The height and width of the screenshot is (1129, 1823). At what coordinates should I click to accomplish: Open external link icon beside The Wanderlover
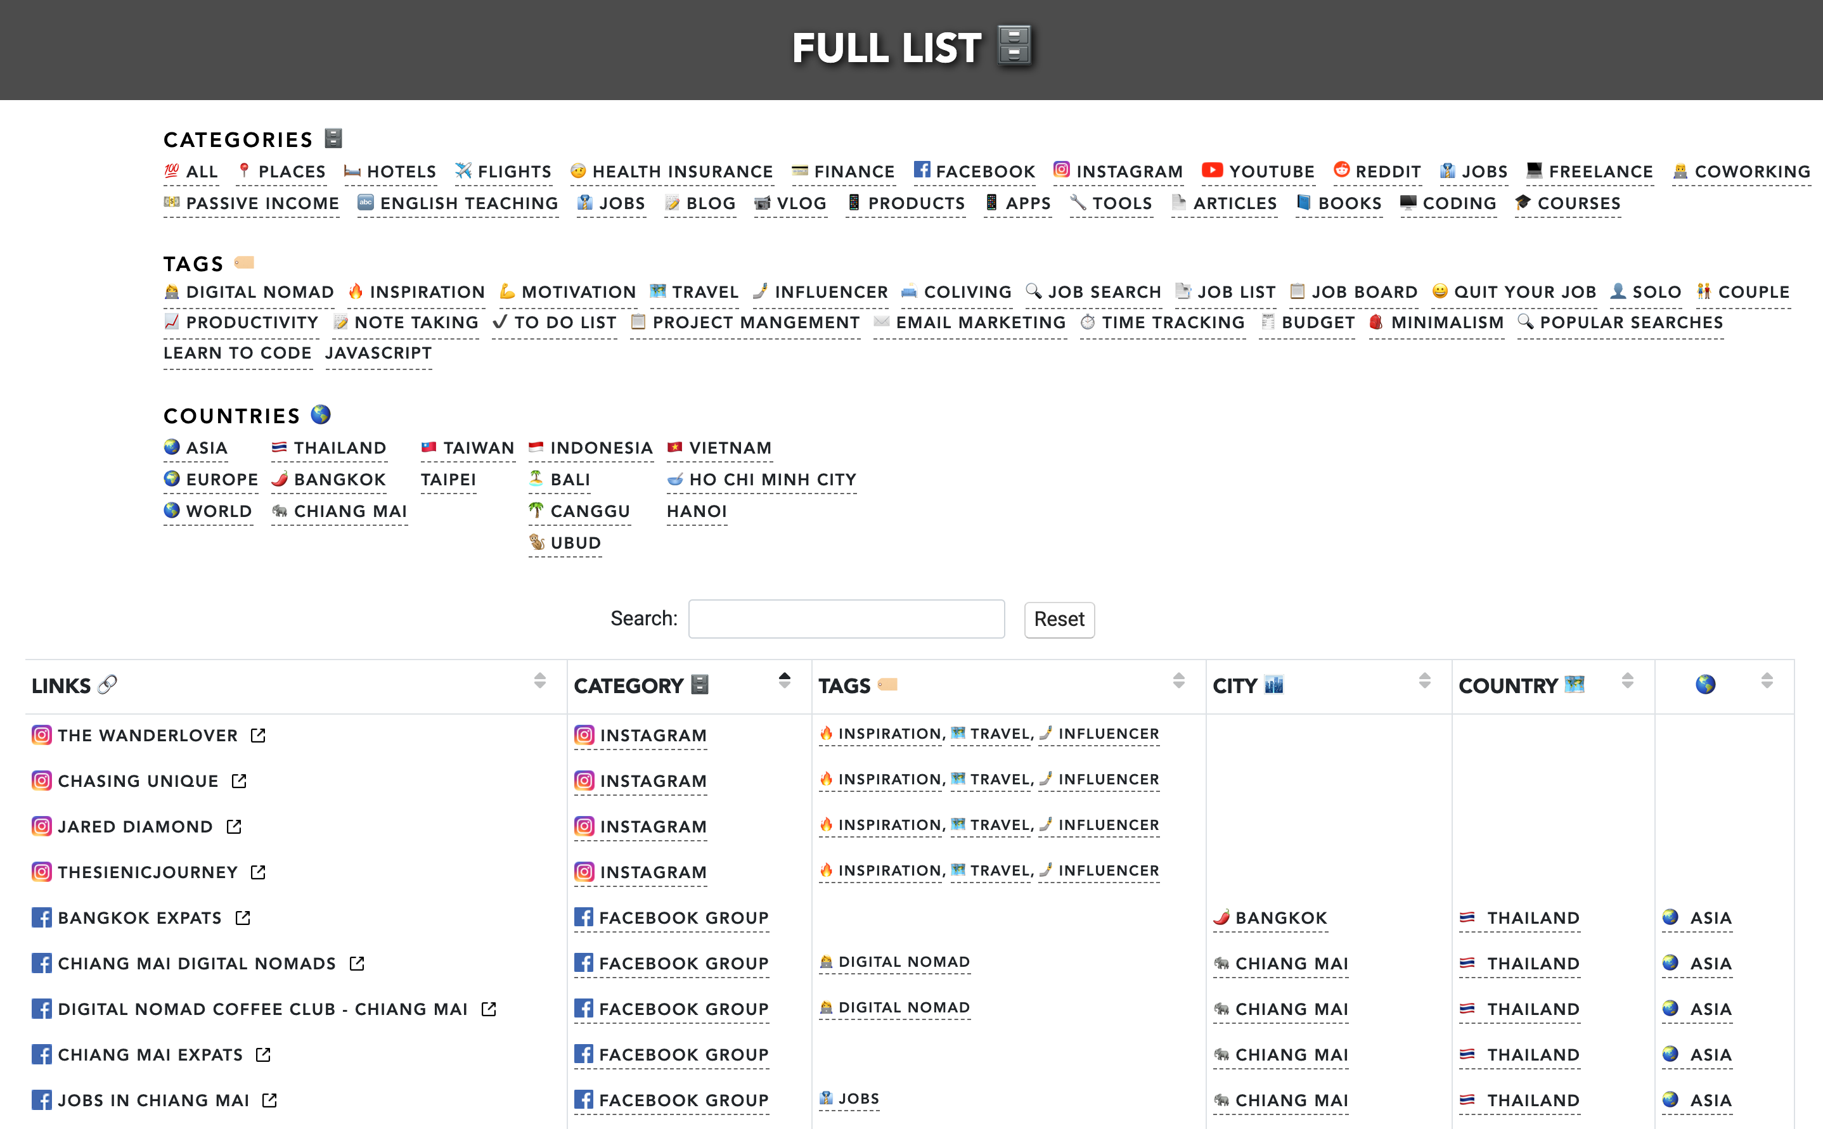257,736
